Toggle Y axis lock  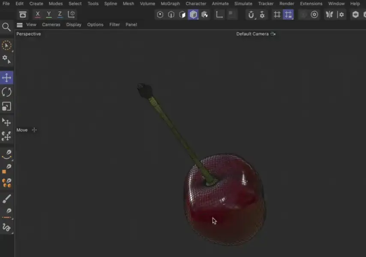coord(49,15)
